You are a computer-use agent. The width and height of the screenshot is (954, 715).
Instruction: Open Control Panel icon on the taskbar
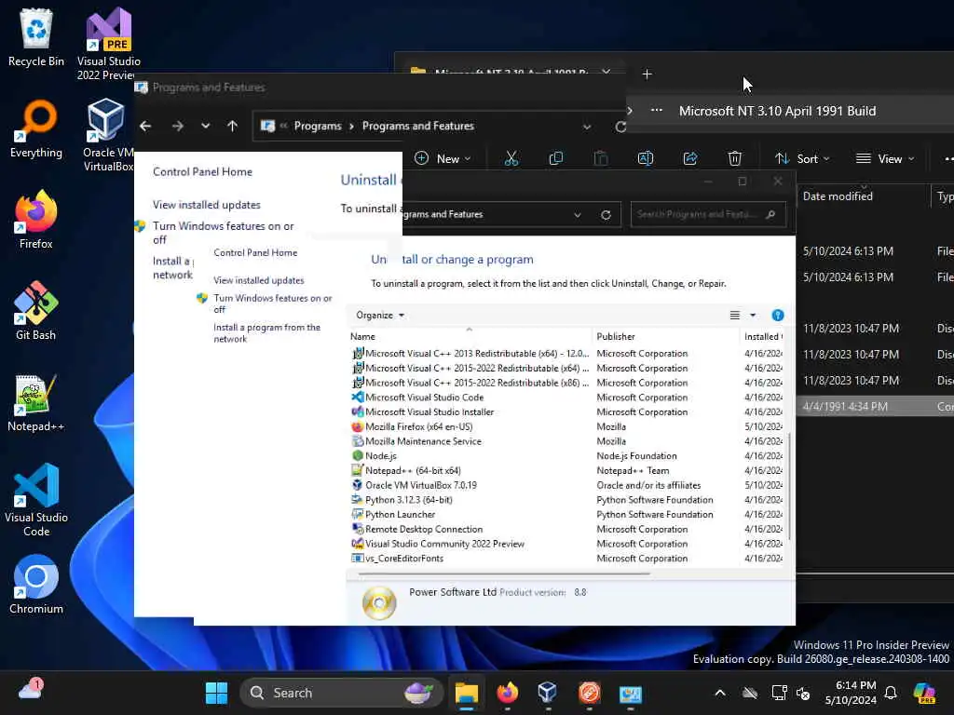tap(630, 693)
